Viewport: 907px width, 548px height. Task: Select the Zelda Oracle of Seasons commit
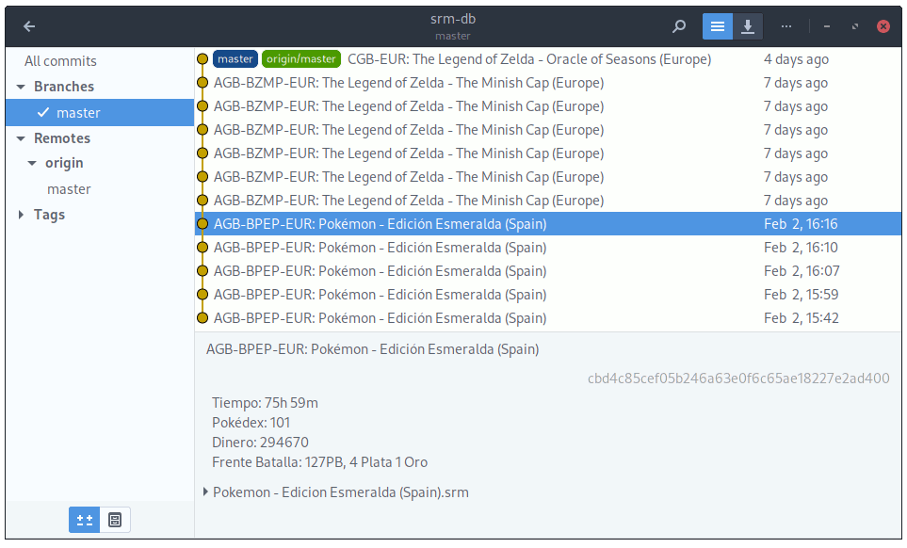pos(527,58)
